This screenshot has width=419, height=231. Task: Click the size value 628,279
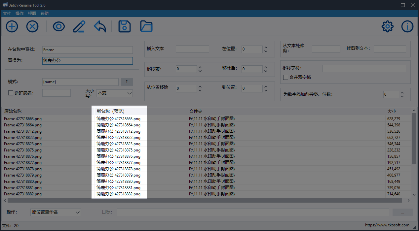click(394, 119)
